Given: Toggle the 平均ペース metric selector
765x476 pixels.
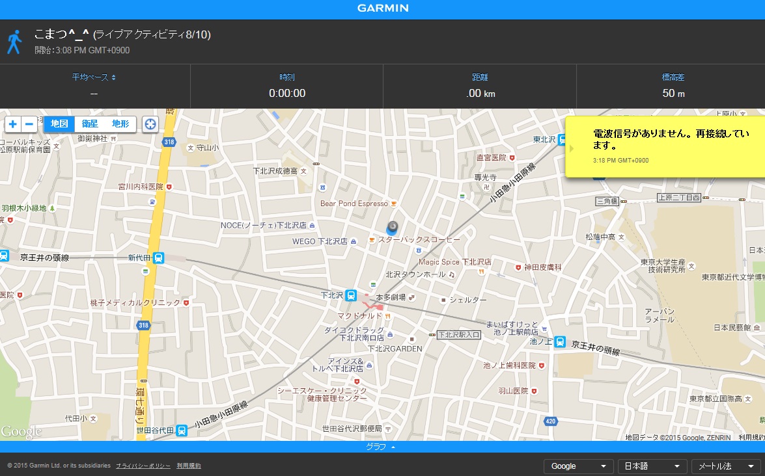Looking at the screenshot, I should 94,77.
